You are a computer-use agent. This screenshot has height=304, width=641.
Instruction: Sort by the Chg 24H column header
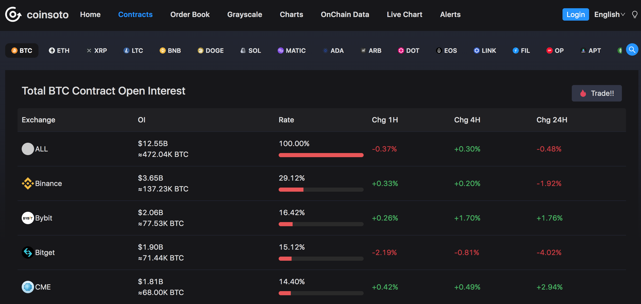pyautogui.click(x=552, y=120)
